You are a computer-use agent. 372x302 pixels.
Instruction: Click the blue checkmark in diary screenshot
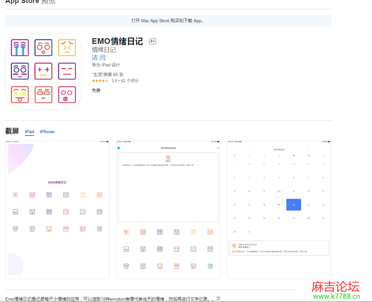point(218,148)
